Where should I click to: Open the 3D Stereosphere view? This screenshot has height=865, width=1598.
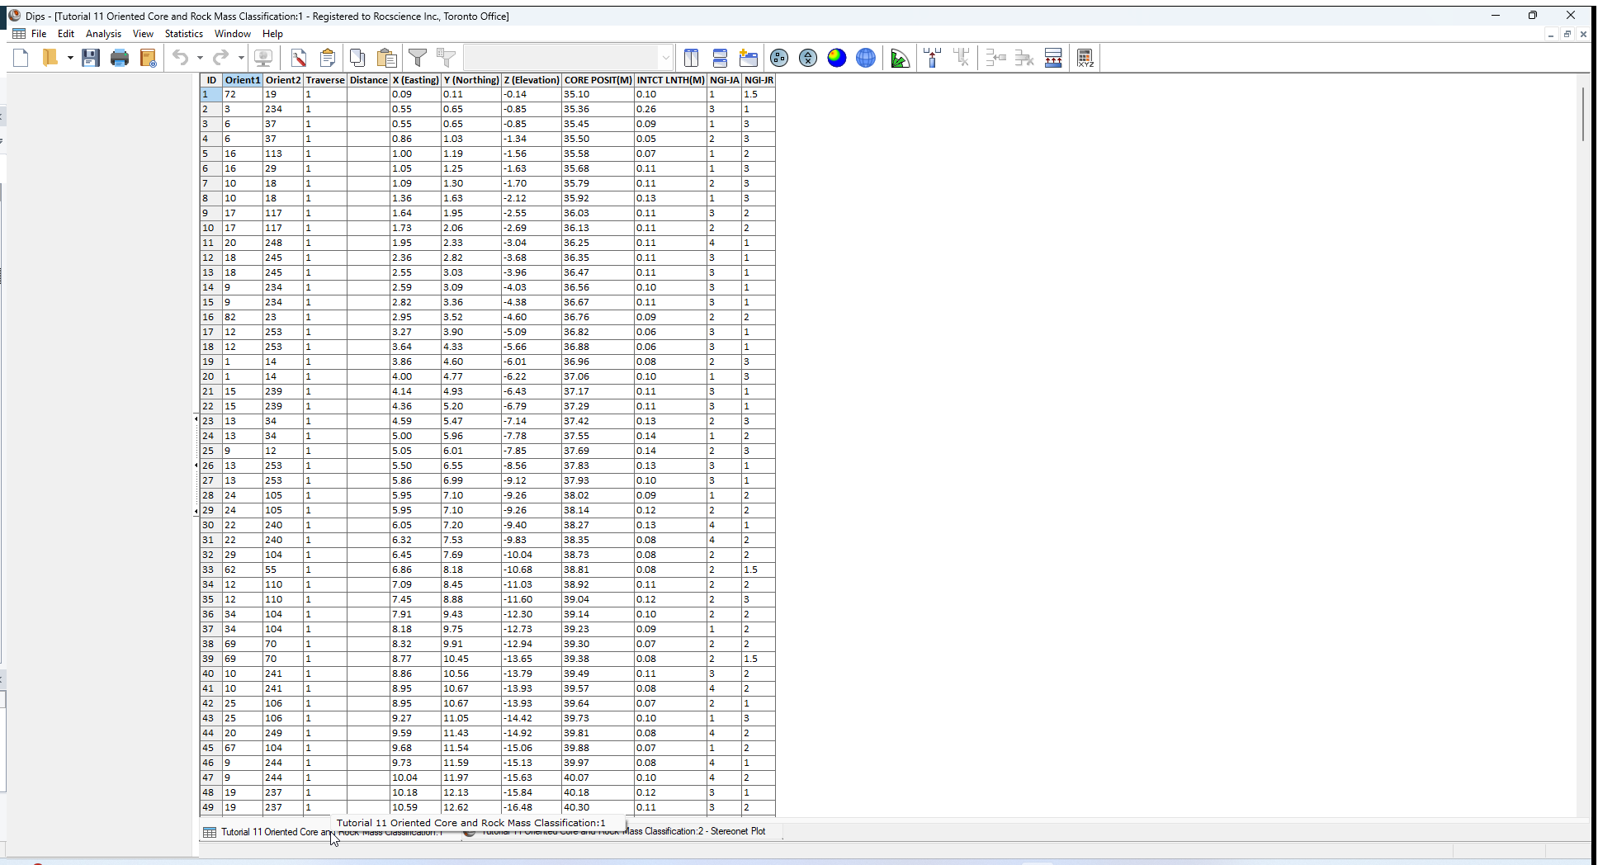tap(866, 58)
